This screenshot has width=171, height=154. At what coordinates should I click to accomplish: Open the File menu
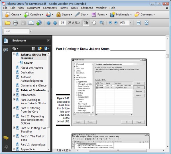pos(5,8)
